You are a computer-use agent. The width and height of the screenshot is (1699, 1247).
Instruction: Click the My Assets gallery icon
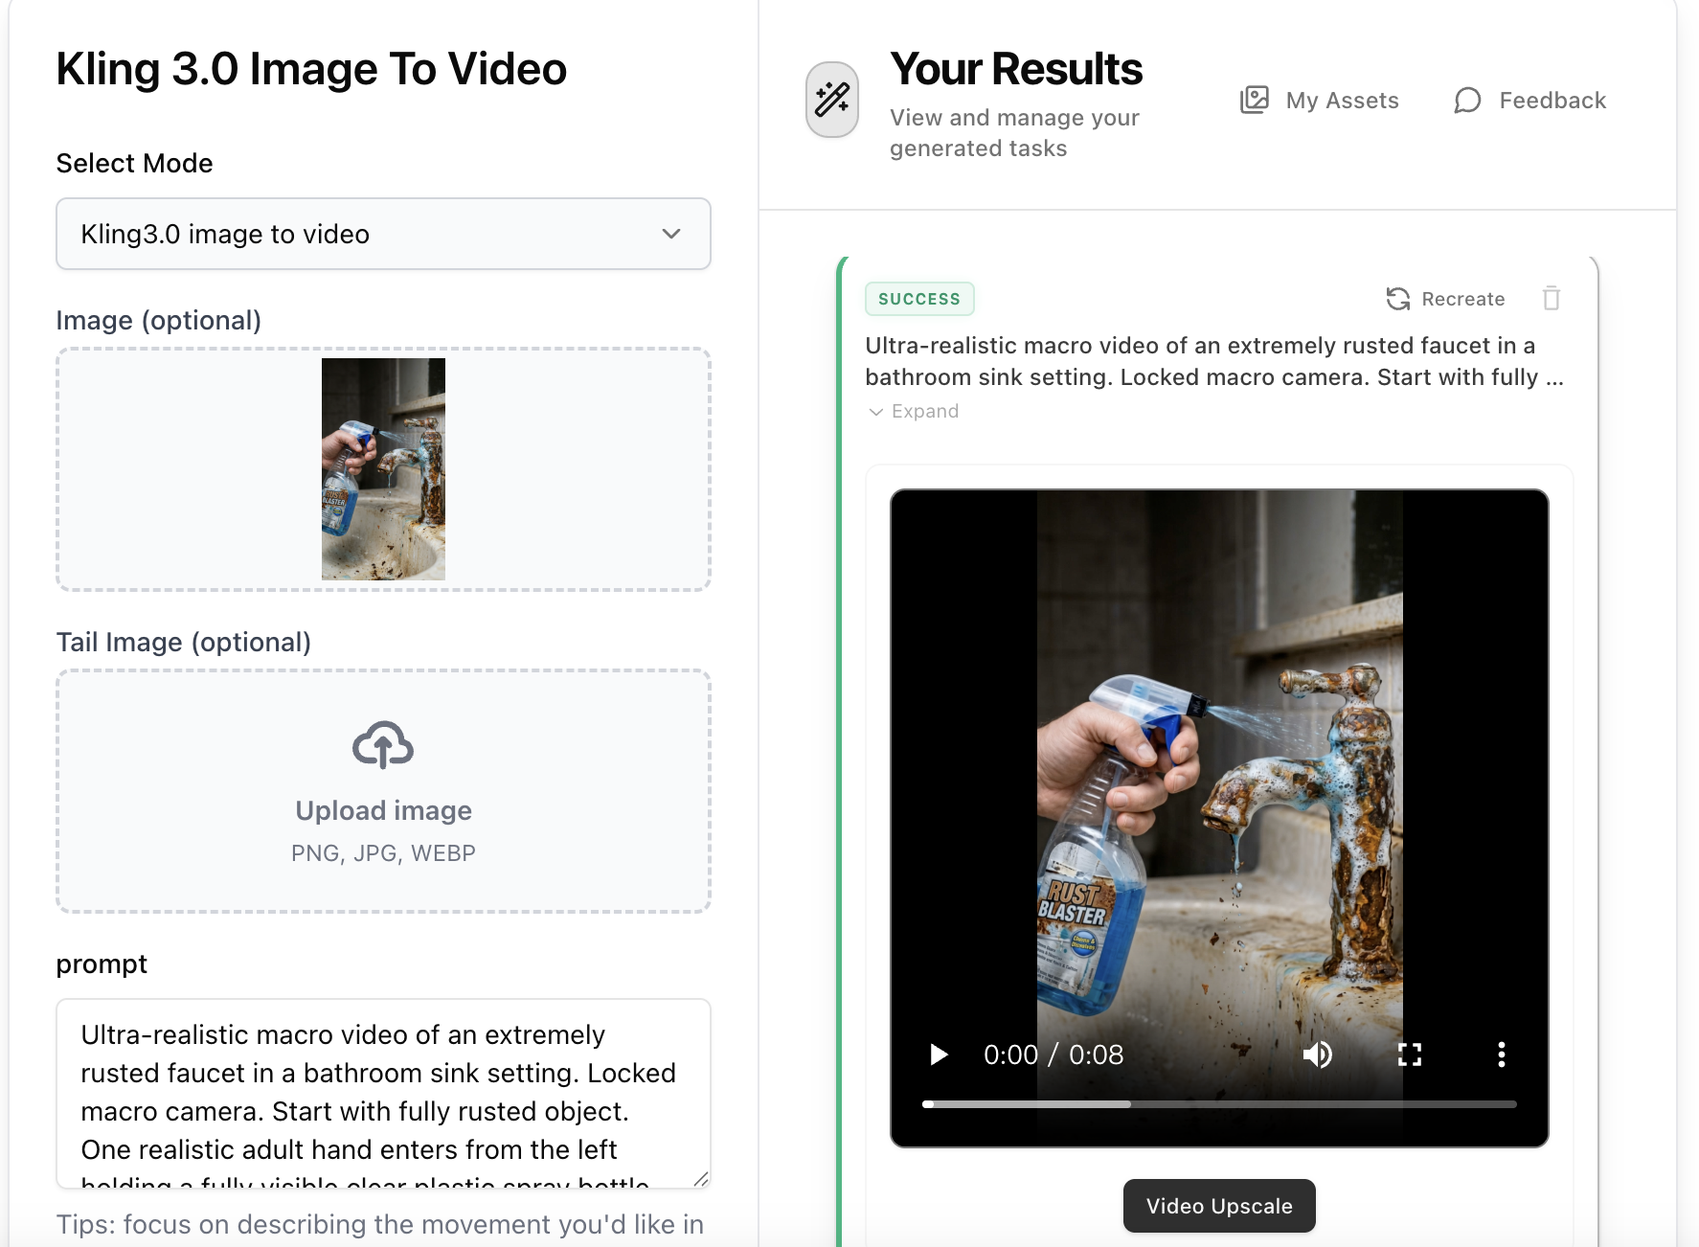click(1255, 101)
